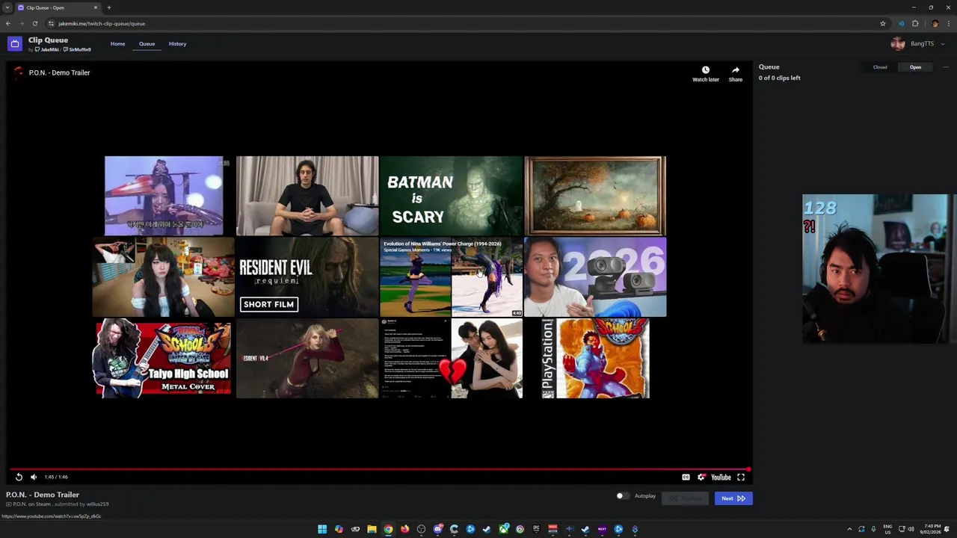957x538 pixels.
Task: Open the browser extensions puzzle icon
Action: tap(915, 23)
